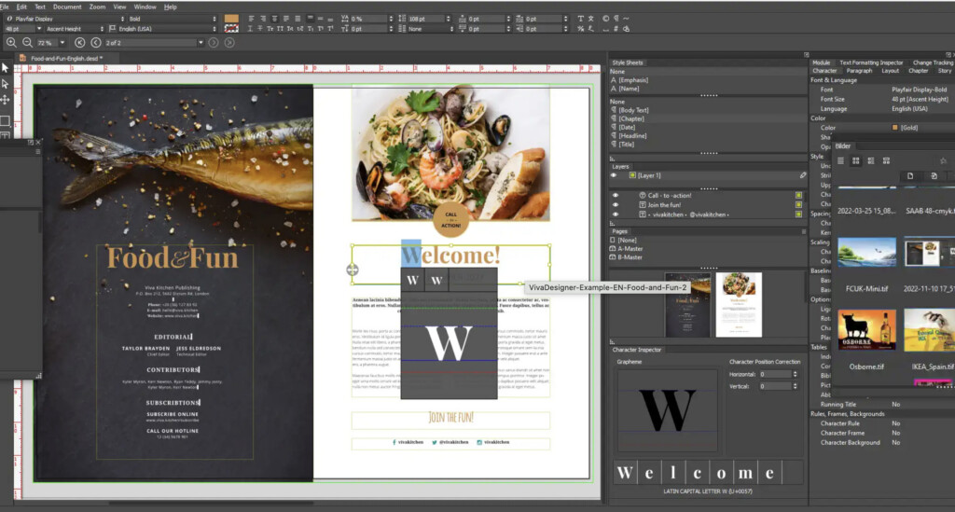
Task: Hide the vivakitchen object
Action: coord(616,214)
